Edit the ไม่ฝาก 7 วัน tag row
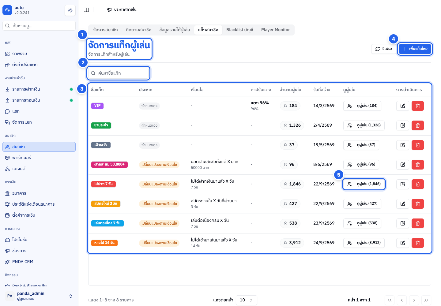441x306 pixels. (403, 184)
